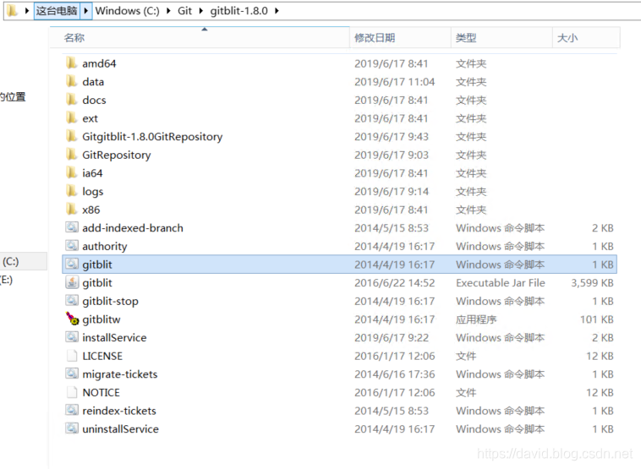Expand the arrow after Windows (C:) breadcrumb
Image resolution: width=641 pixels, height=469 pixels.
click(168, 11)
